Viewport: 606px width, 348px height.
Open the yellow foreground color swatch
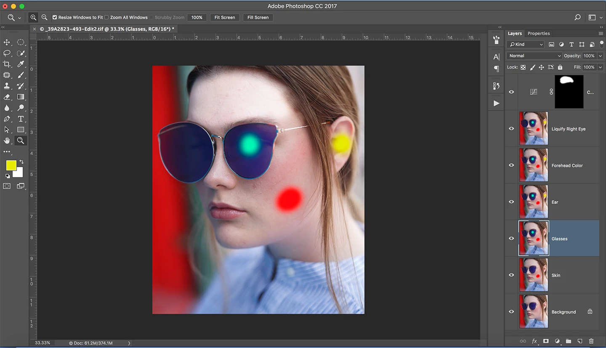11,165
